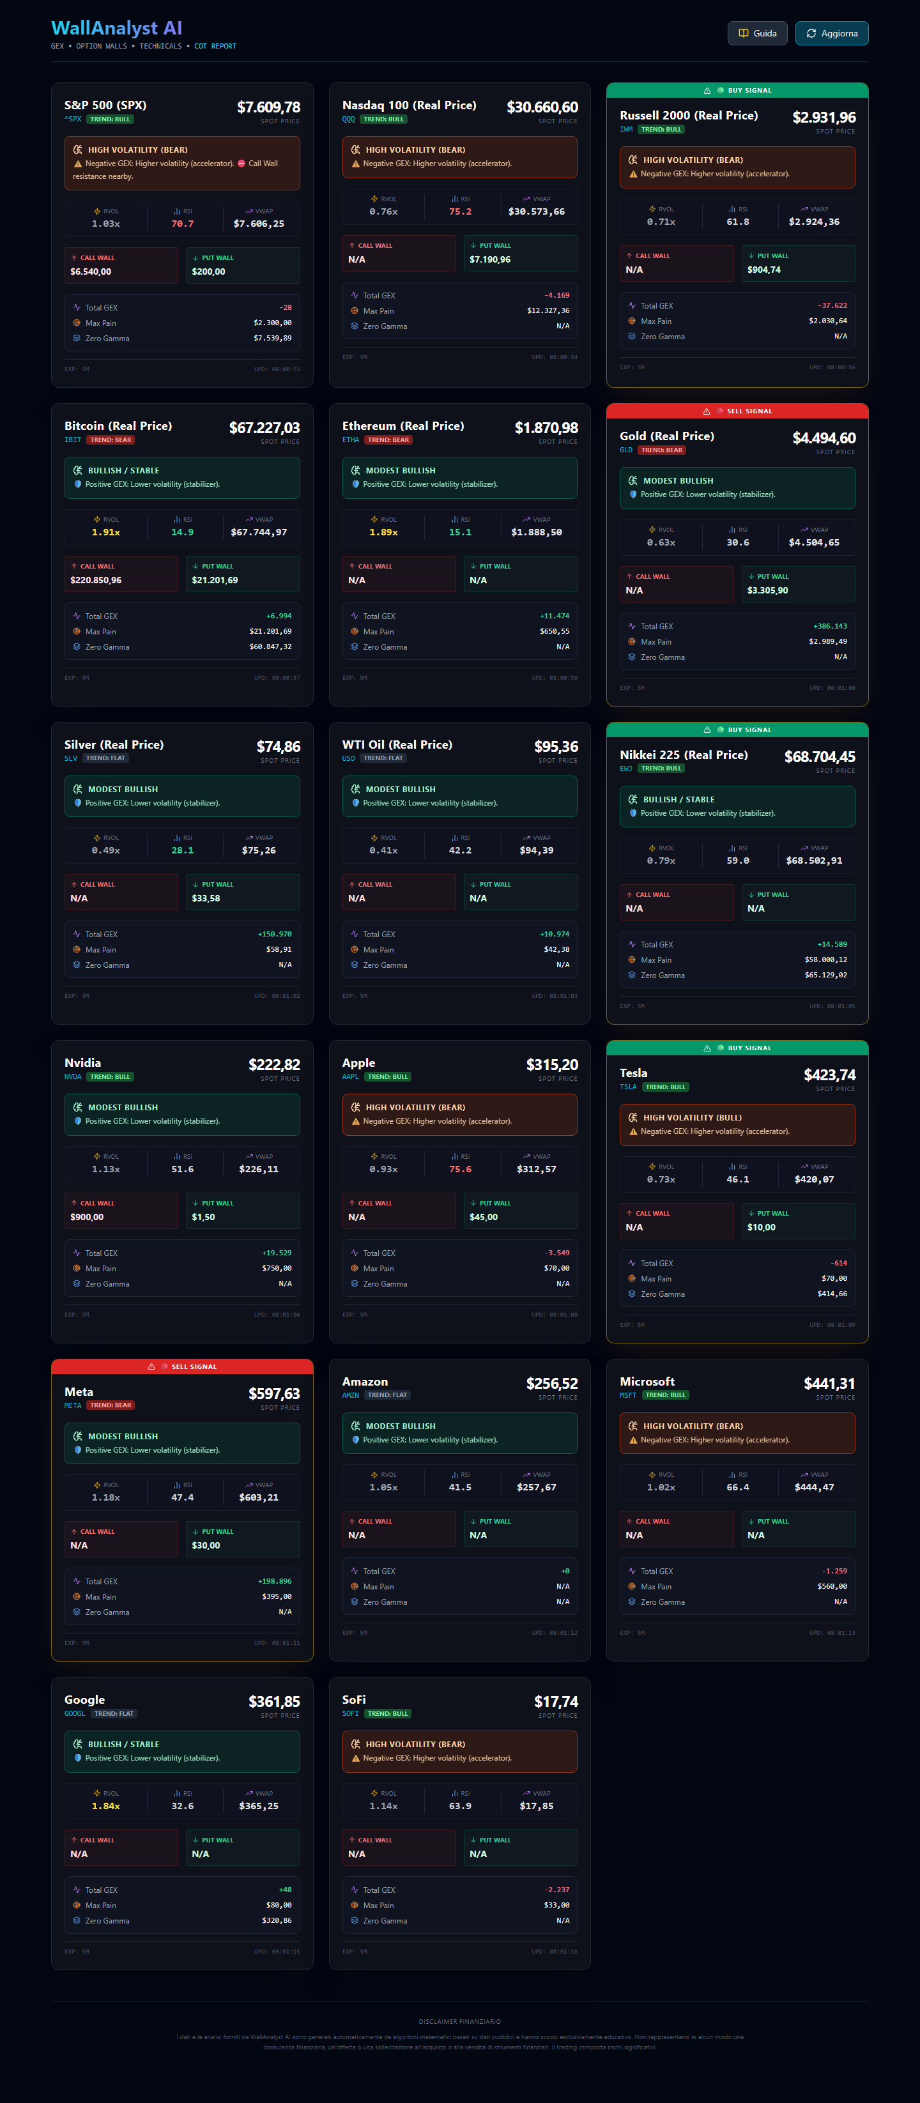Click the WallAnalyst AI logo title
The height and width of the screenshot is (2103, 920).
(117, 29)
